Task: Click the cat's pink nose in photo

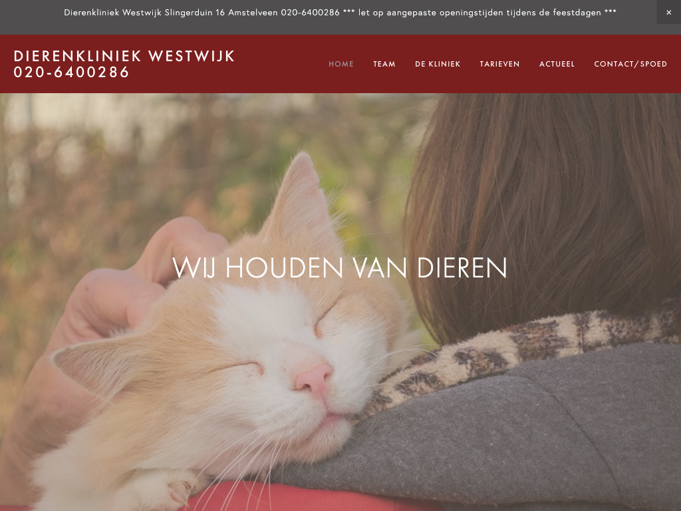Action: (x=314, y=379)
